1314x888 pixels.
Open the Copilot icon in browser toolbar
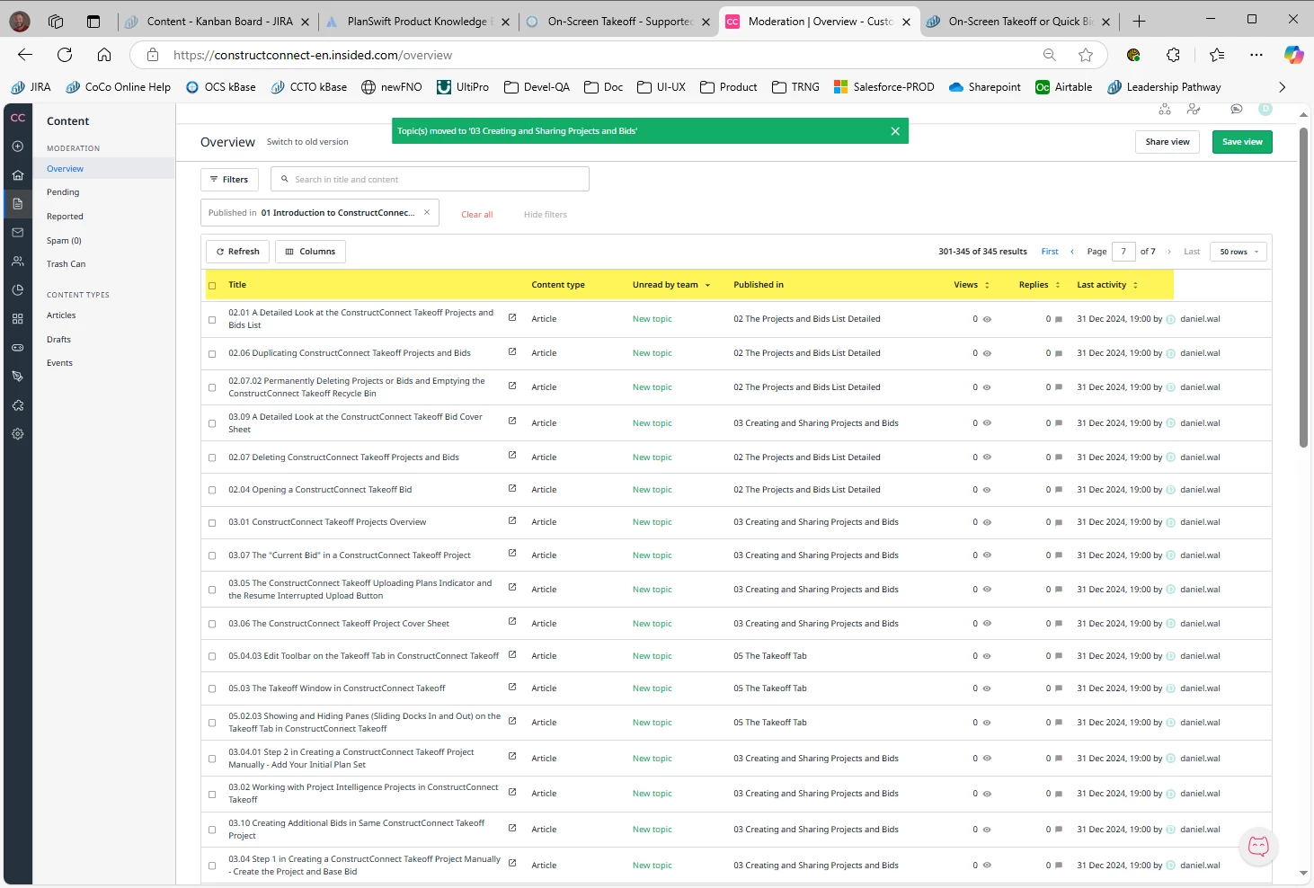[x=1293, y=55]
